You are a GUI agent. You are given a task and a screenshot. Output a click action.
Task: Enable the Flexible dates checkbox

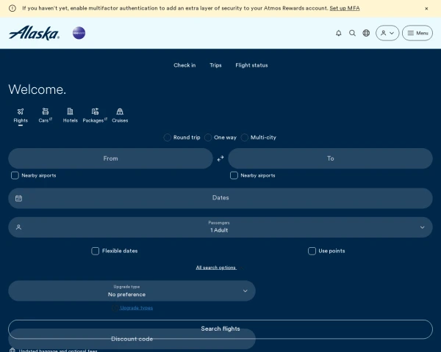pos(96,251)
